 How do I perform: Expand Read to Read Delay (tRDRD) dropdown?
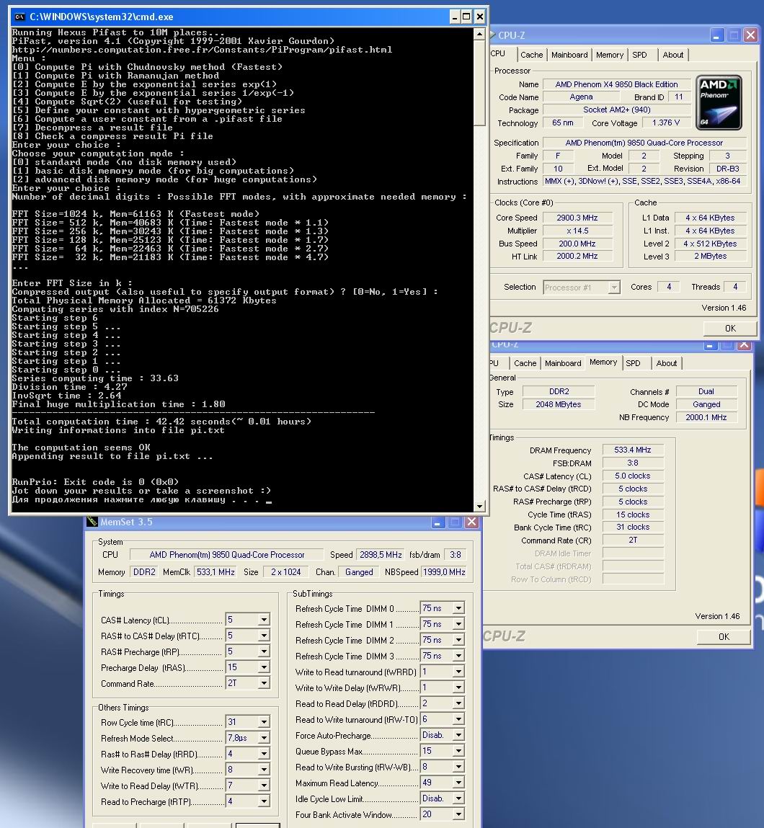click(x=458, y=703)
